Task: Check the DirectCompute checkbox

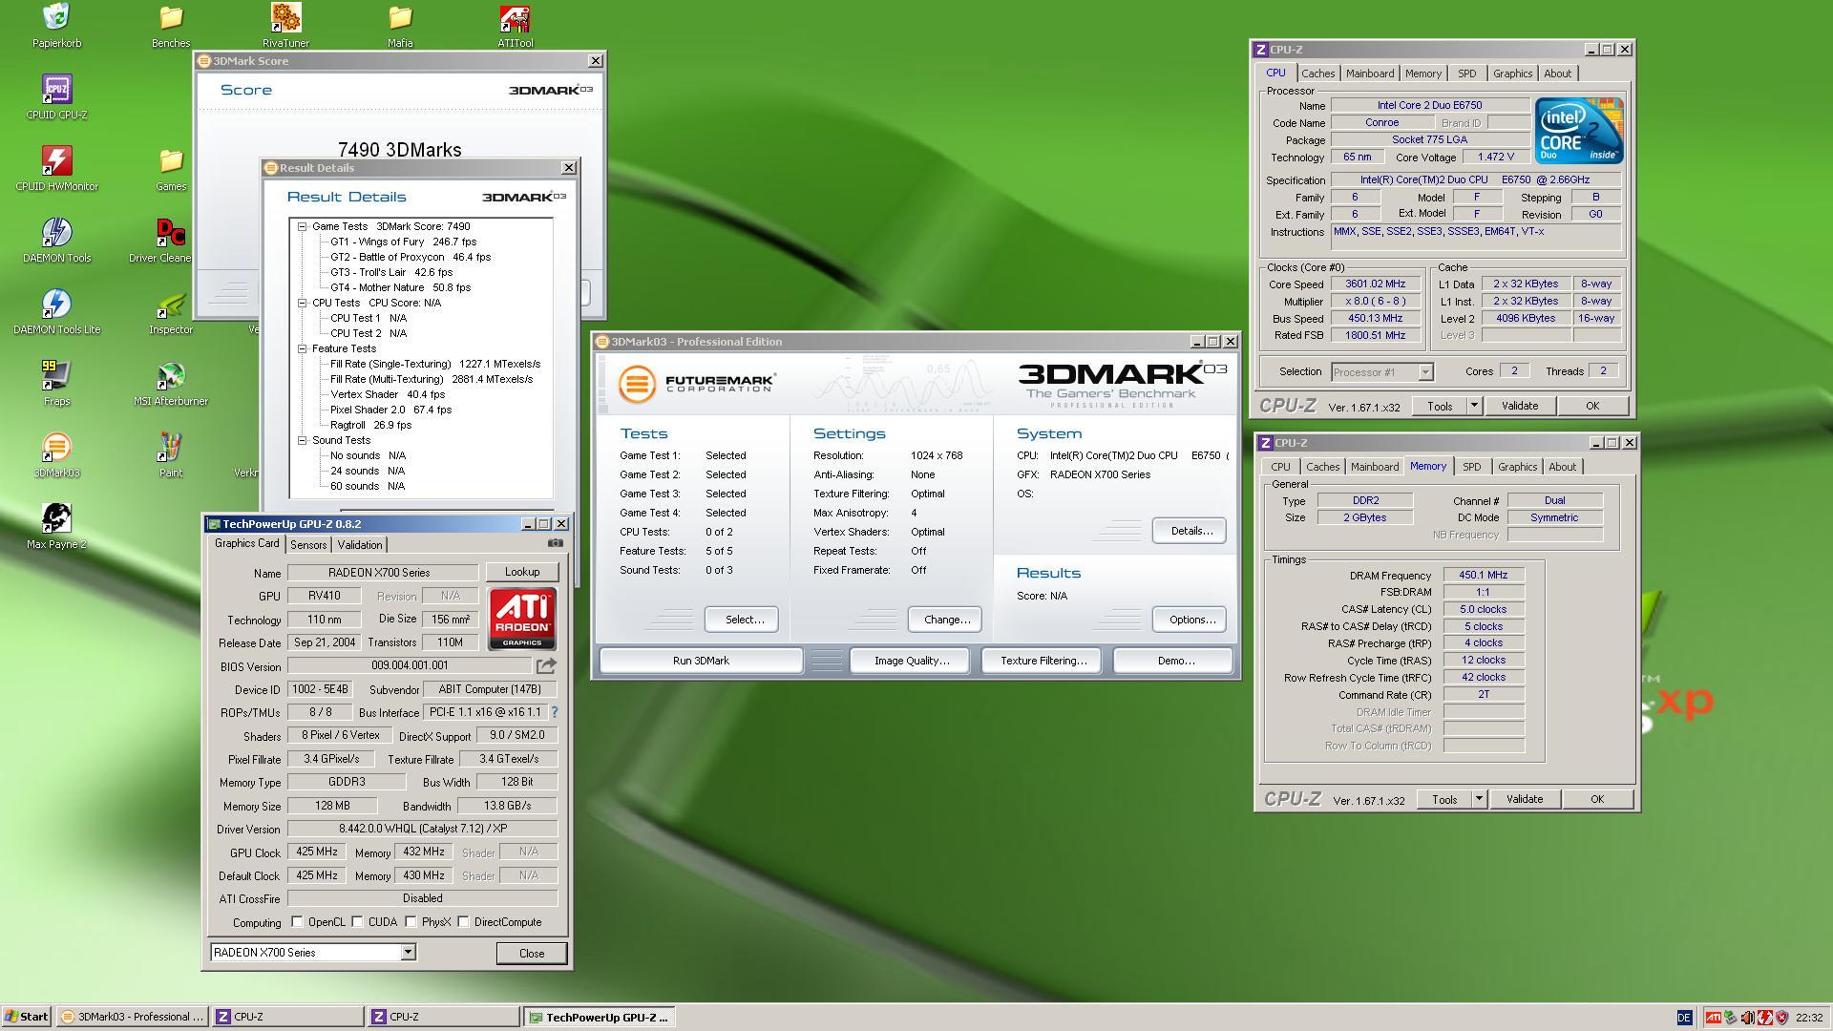Action: (x=463, y=922)
